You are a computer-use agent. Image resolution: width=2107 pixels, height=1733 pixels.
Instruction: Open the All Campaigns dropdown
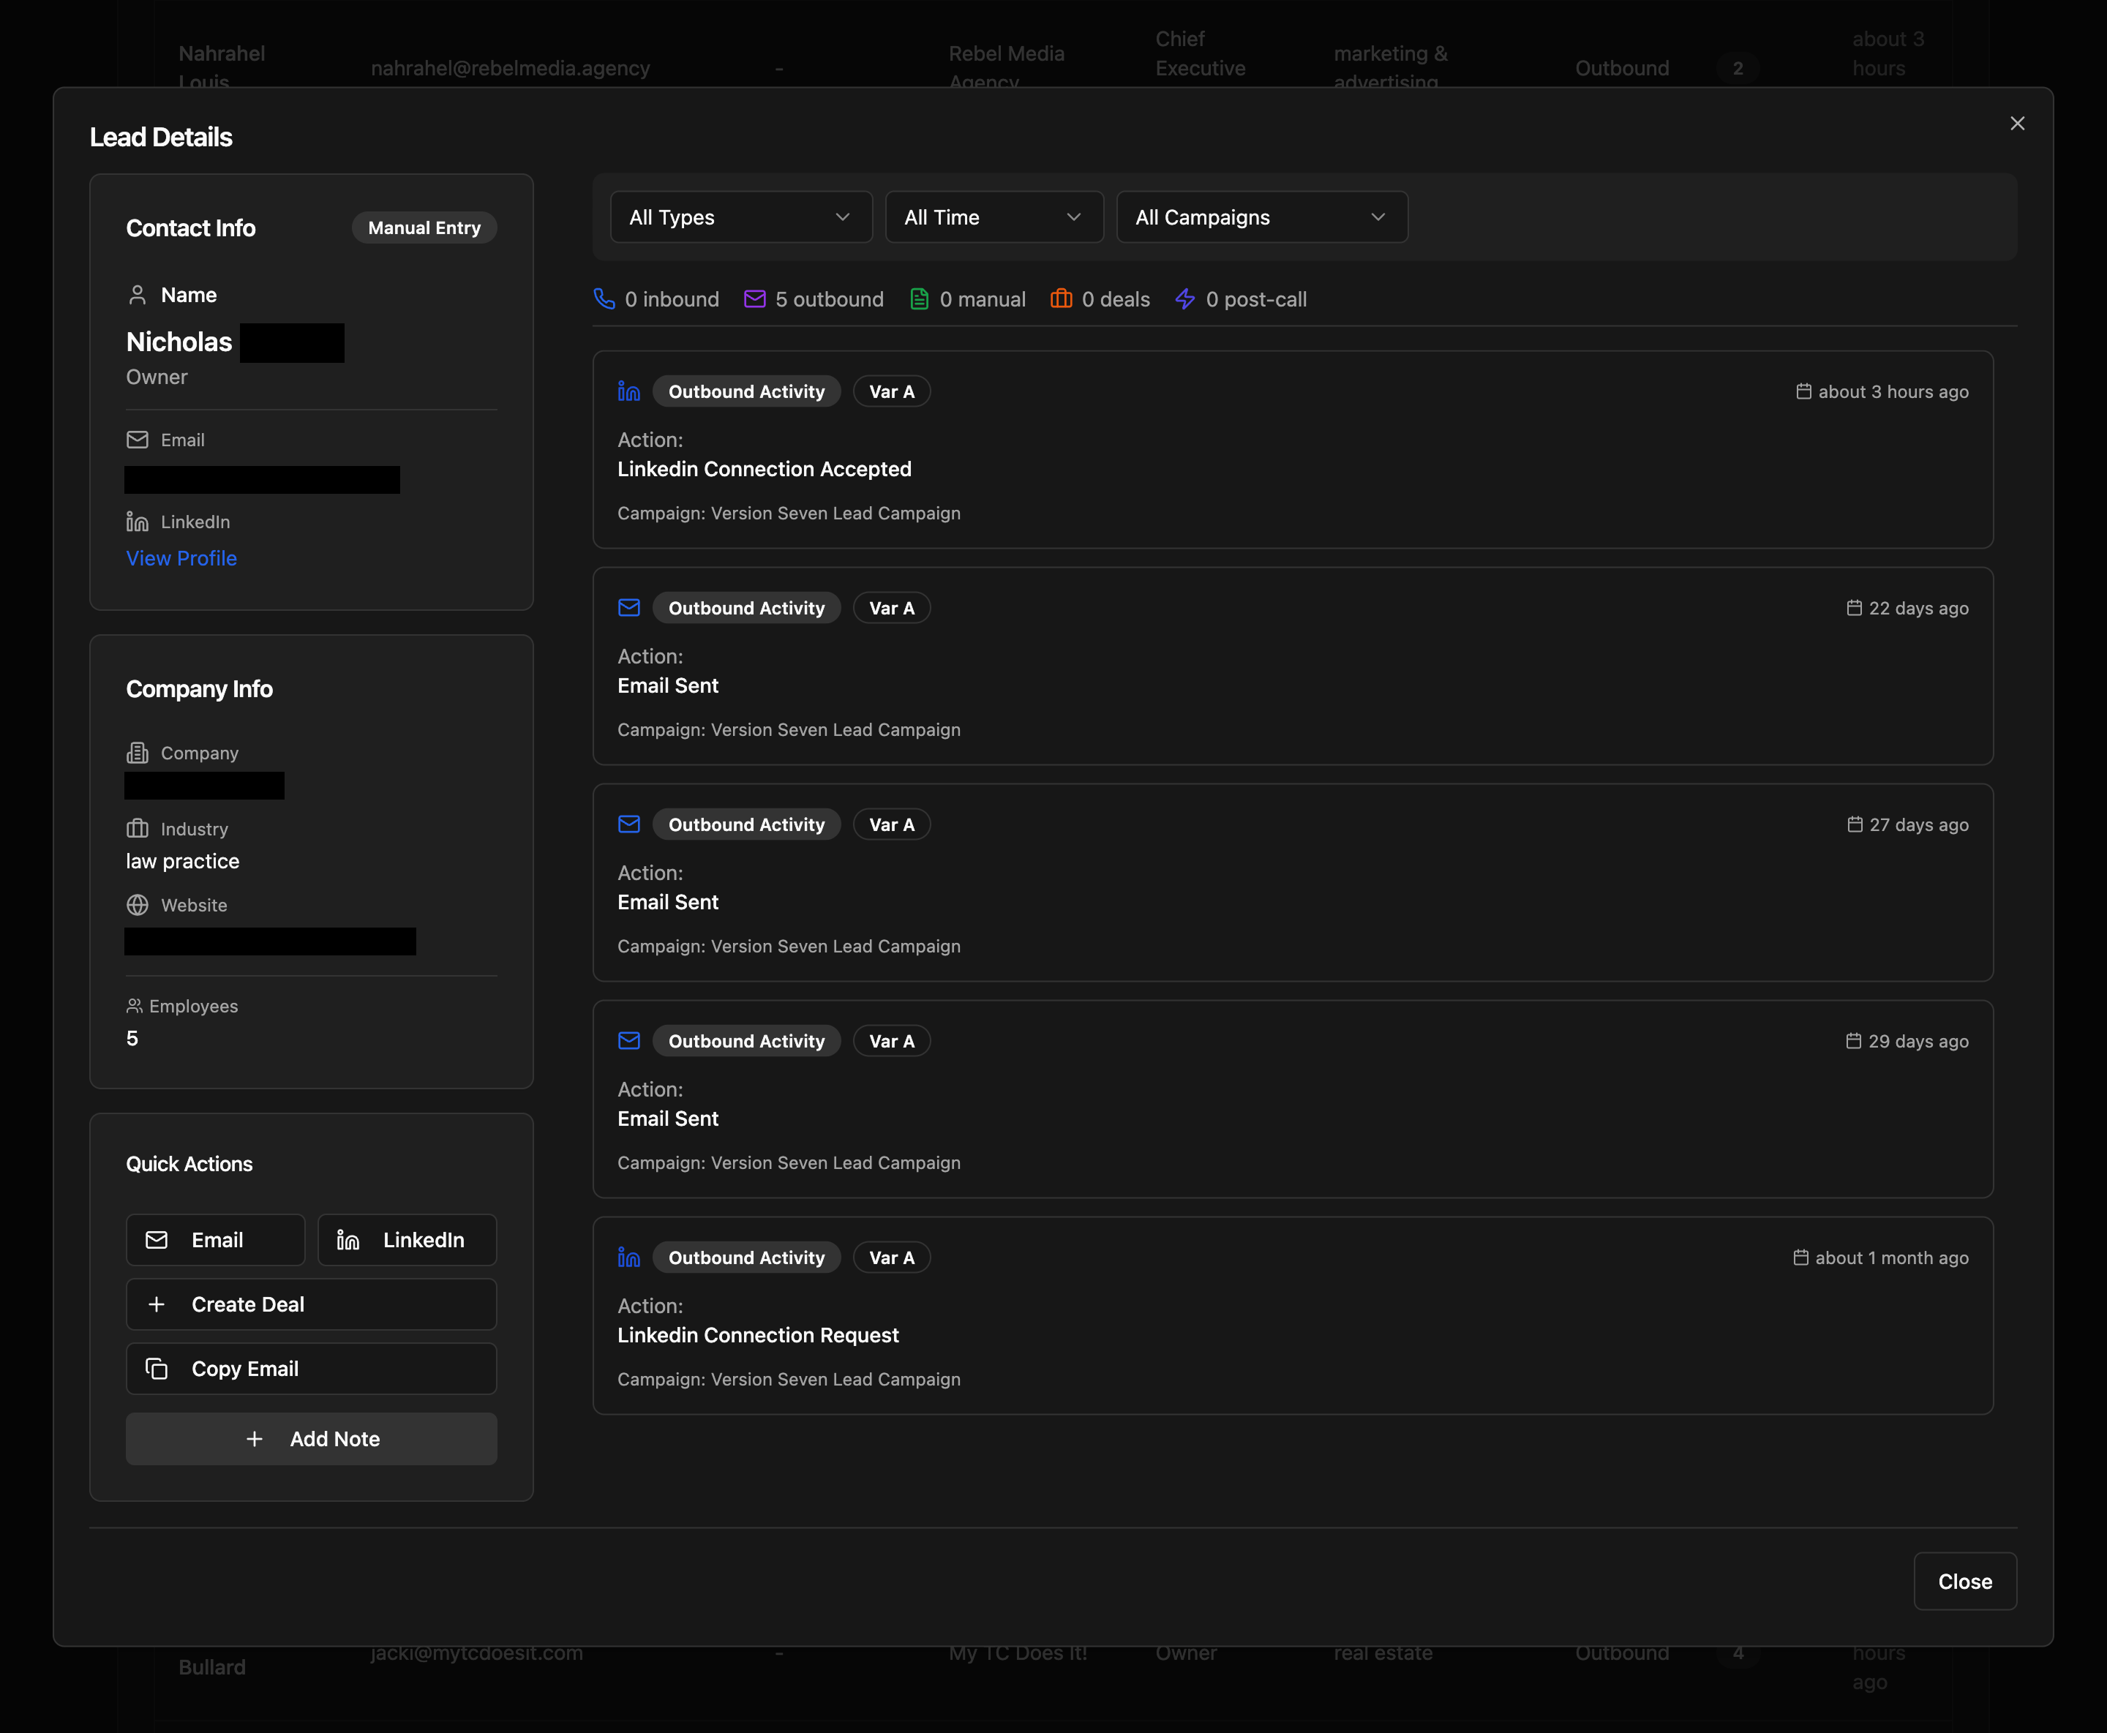(x=1261, y=217)
